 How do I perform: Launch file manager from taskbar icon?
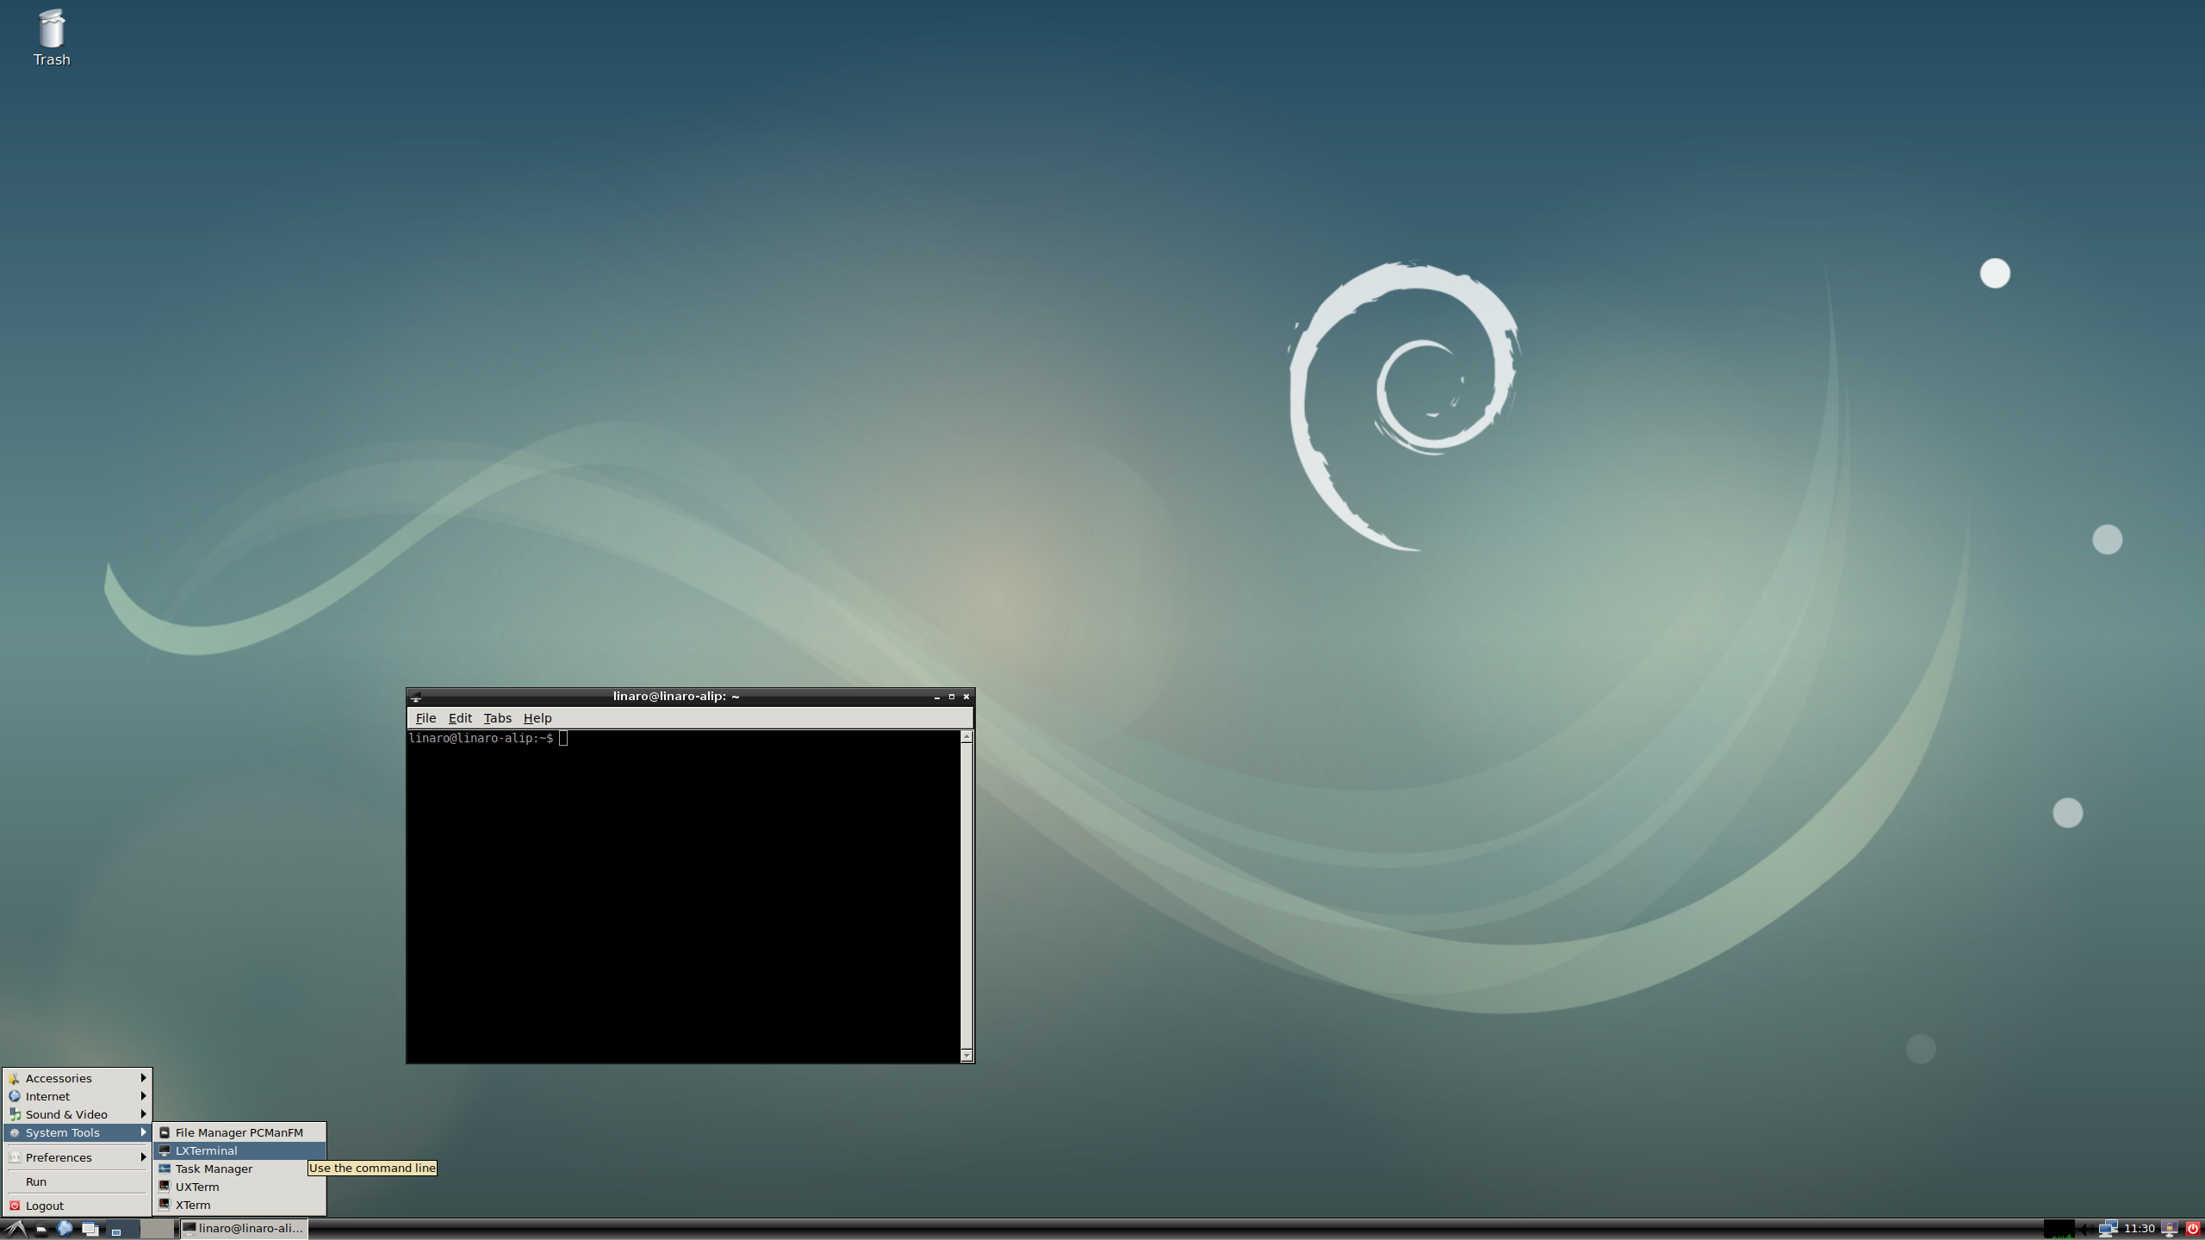(40, 1229)
